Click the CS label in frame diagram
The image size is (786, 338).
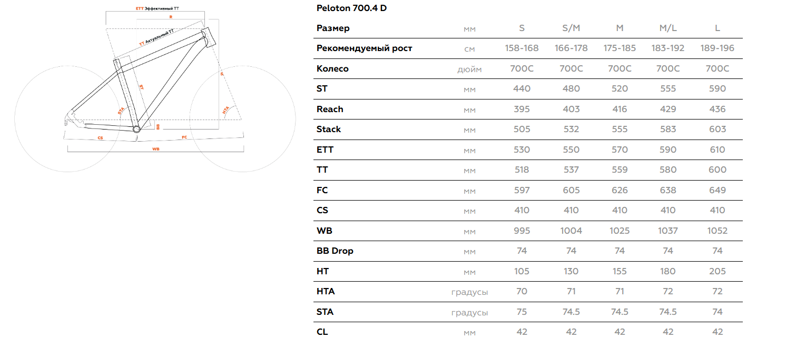click(100, 138)
